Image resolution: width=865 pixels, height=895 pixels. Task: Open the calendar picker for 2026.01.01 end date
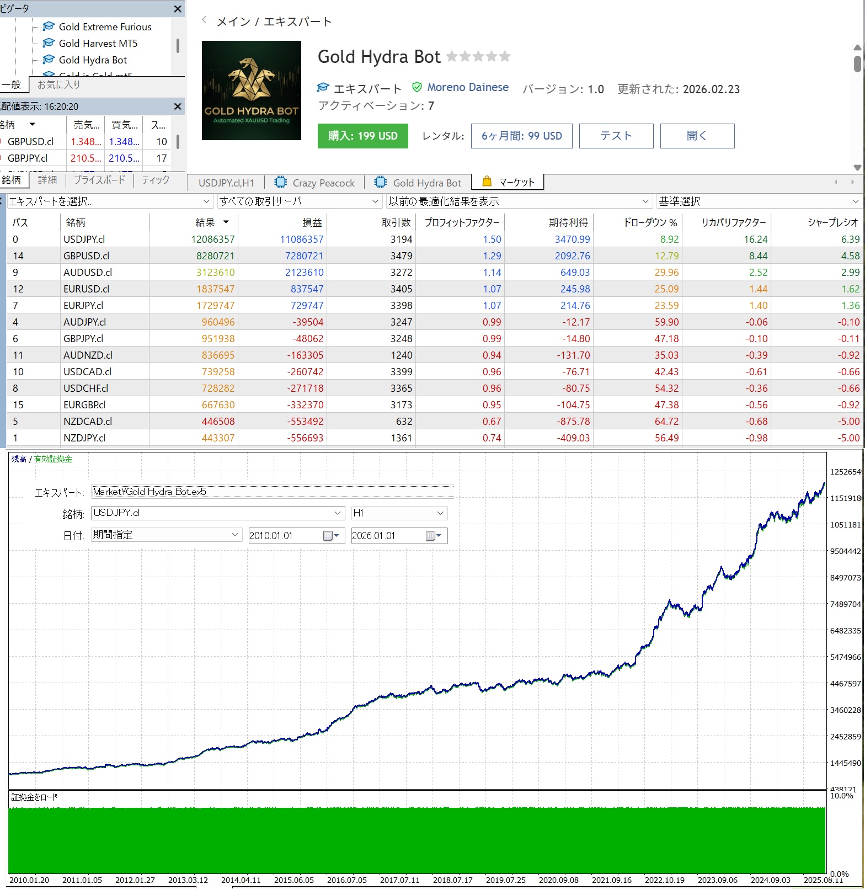[434, 536]
